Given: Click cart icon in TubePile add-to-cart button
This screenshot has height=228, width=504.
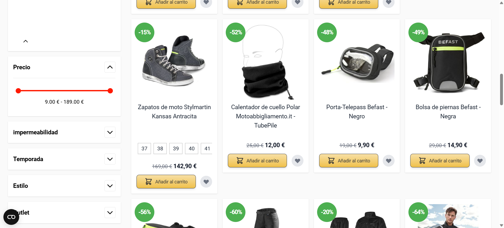Looking at the screenshot, I should pyautogui.click(x=240, y=161).
